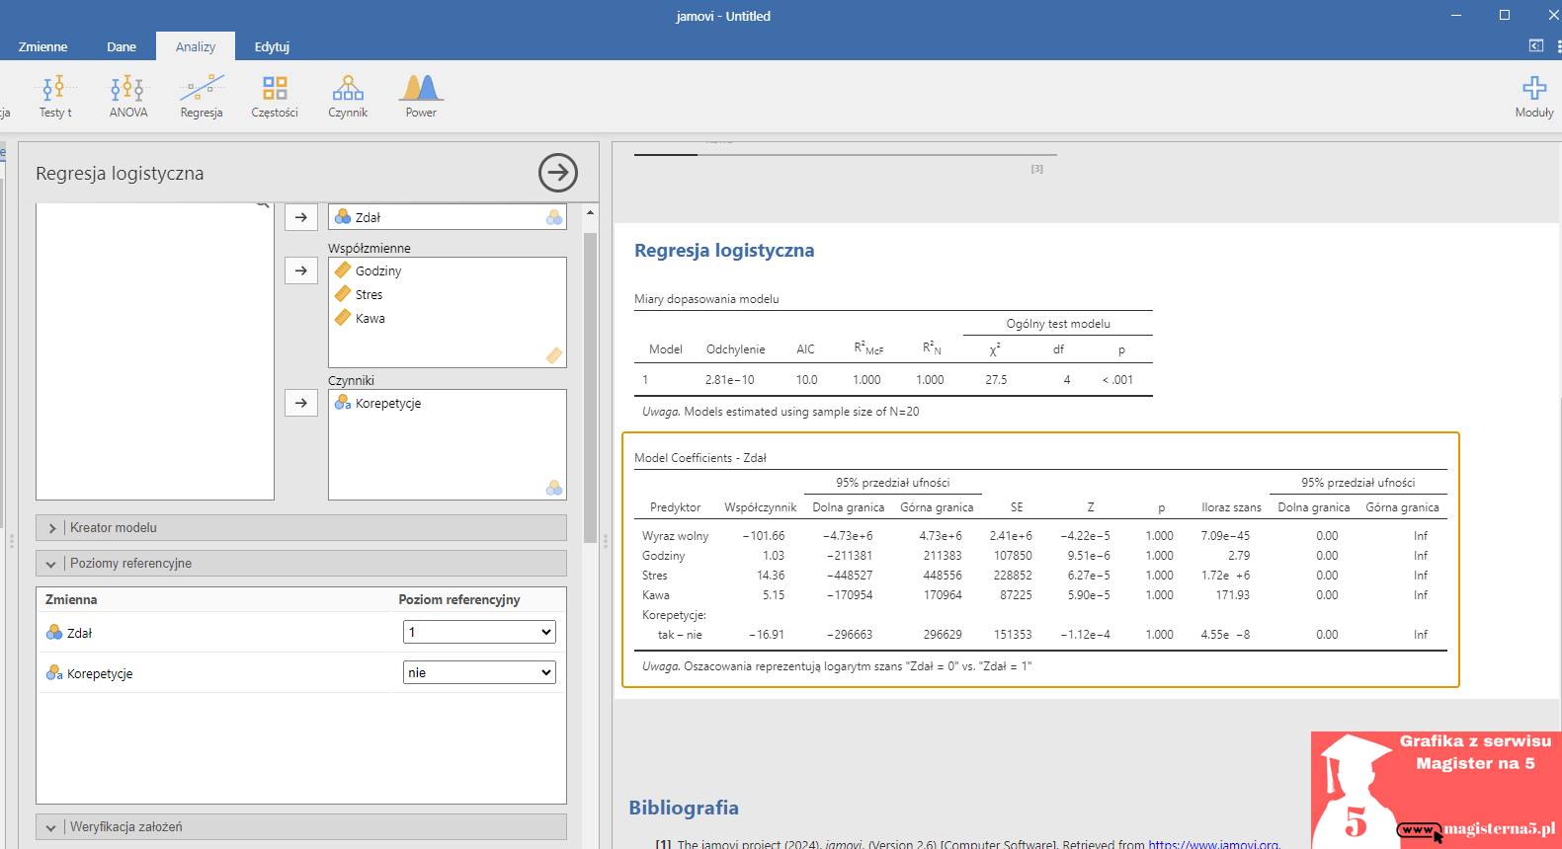Click arrow to move variable into Czynniki

click(x=301, y=403)
